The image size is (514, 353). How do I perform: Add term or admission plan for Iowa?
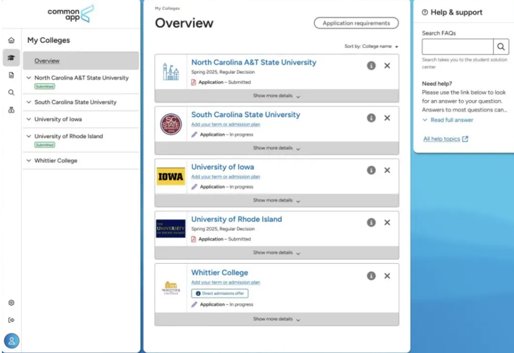point(225,177)
